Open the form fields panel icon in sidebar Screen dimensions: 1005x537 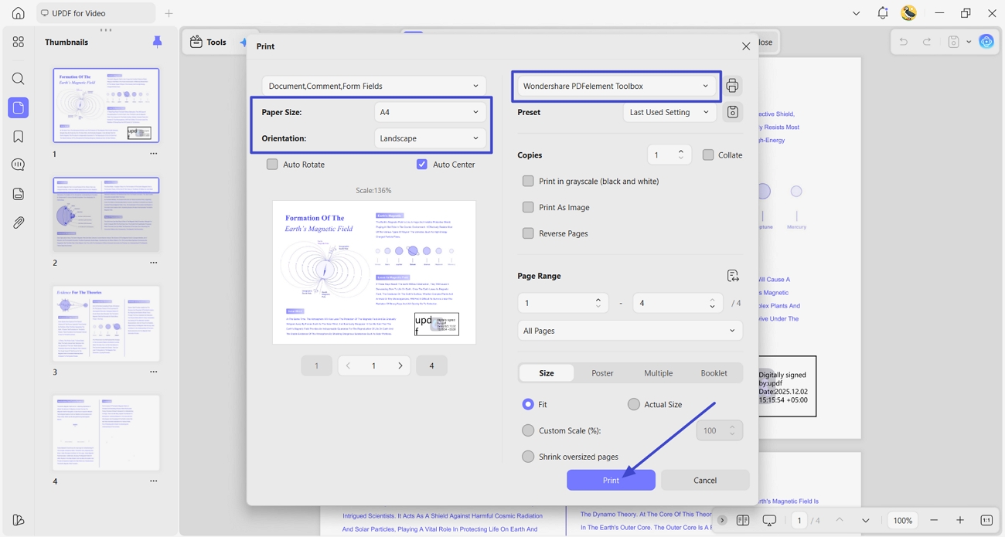pos(18,194)
